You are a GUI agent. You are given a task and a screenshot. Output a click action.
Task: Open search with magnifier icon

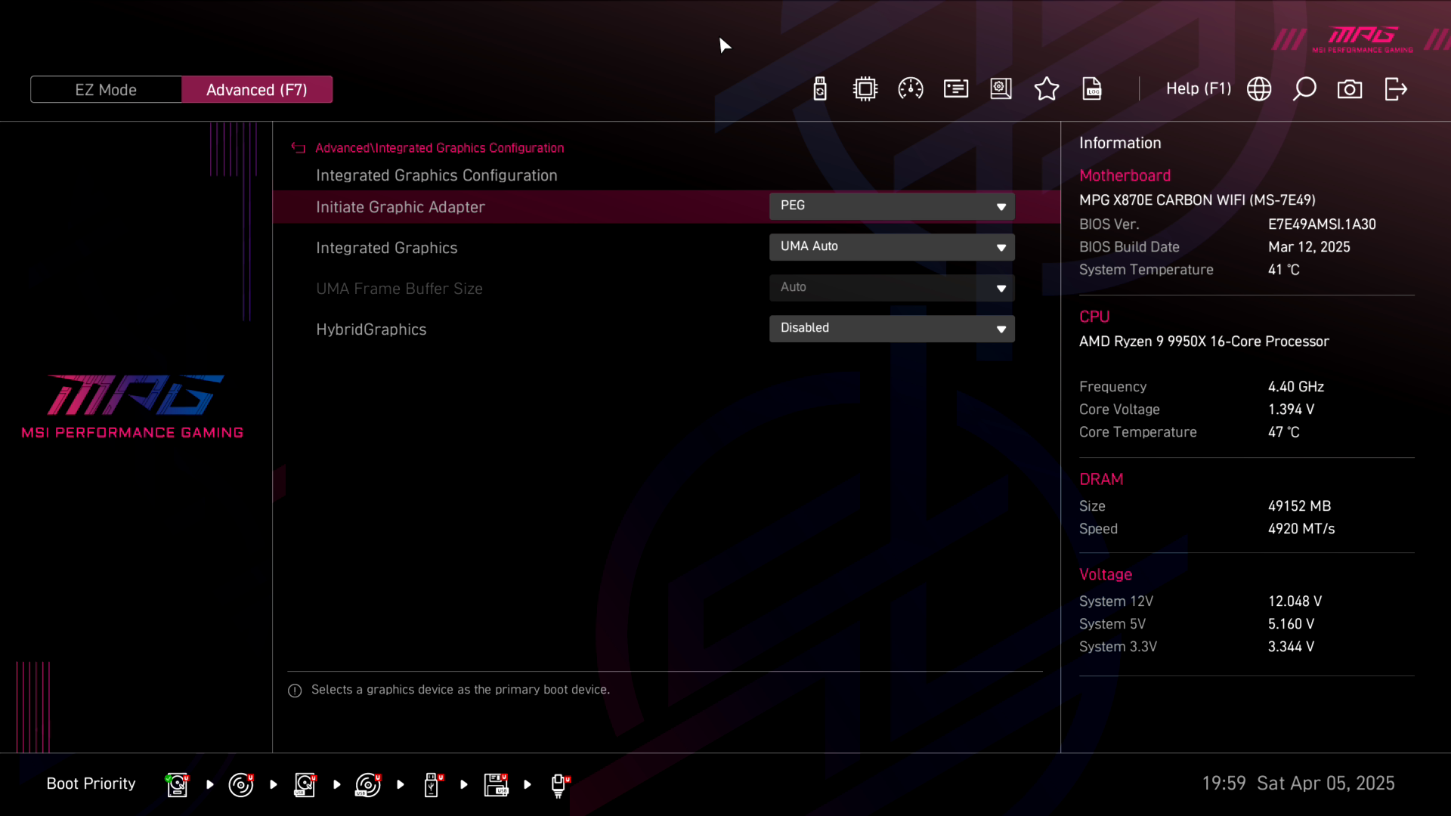pos(1304,89)
